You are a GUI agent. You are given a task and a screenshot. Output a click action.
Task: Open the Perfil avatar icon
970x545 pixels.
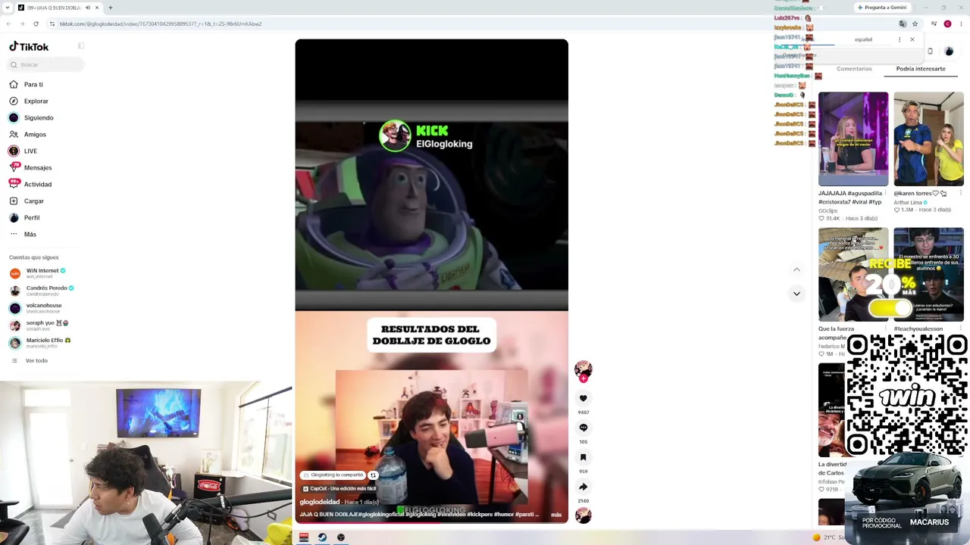14,217
